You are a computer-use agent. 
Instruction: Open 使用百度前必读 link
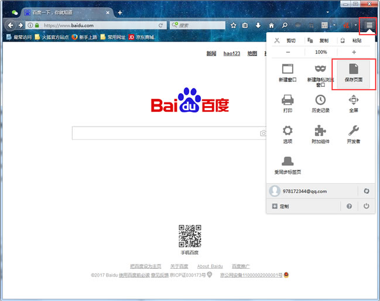(x=134, y=275)
